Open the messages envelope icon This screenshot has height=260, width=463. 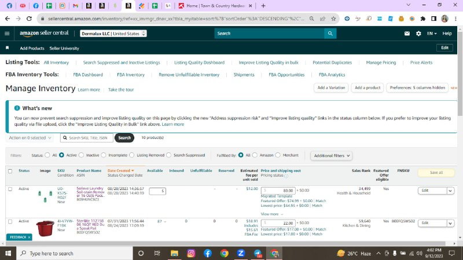pyautogui.click(x=407, y=34)
